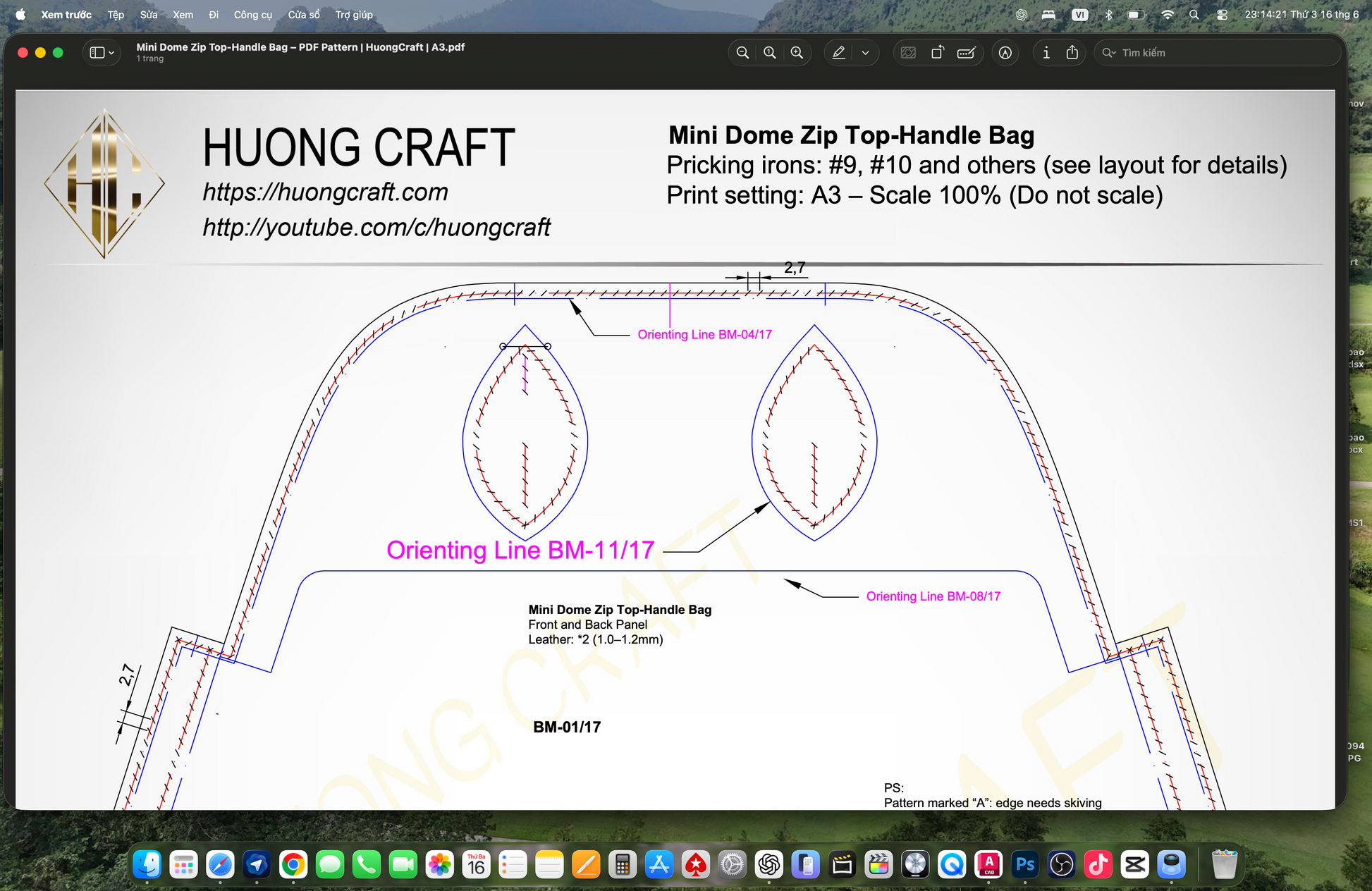The image size is (1372, 891).
Task: Open the Công cụ menu
Action: (x=253, y=15)
